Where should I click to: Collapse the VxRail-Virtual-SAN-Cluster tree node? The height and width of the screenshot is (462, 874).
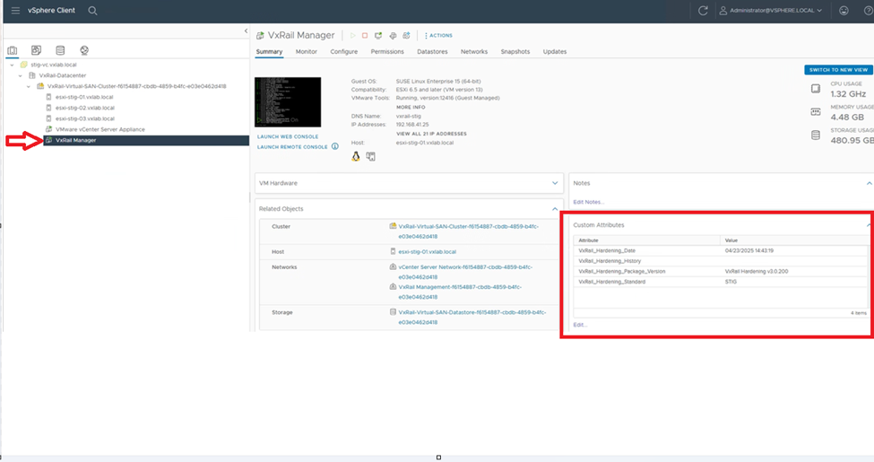29,86
